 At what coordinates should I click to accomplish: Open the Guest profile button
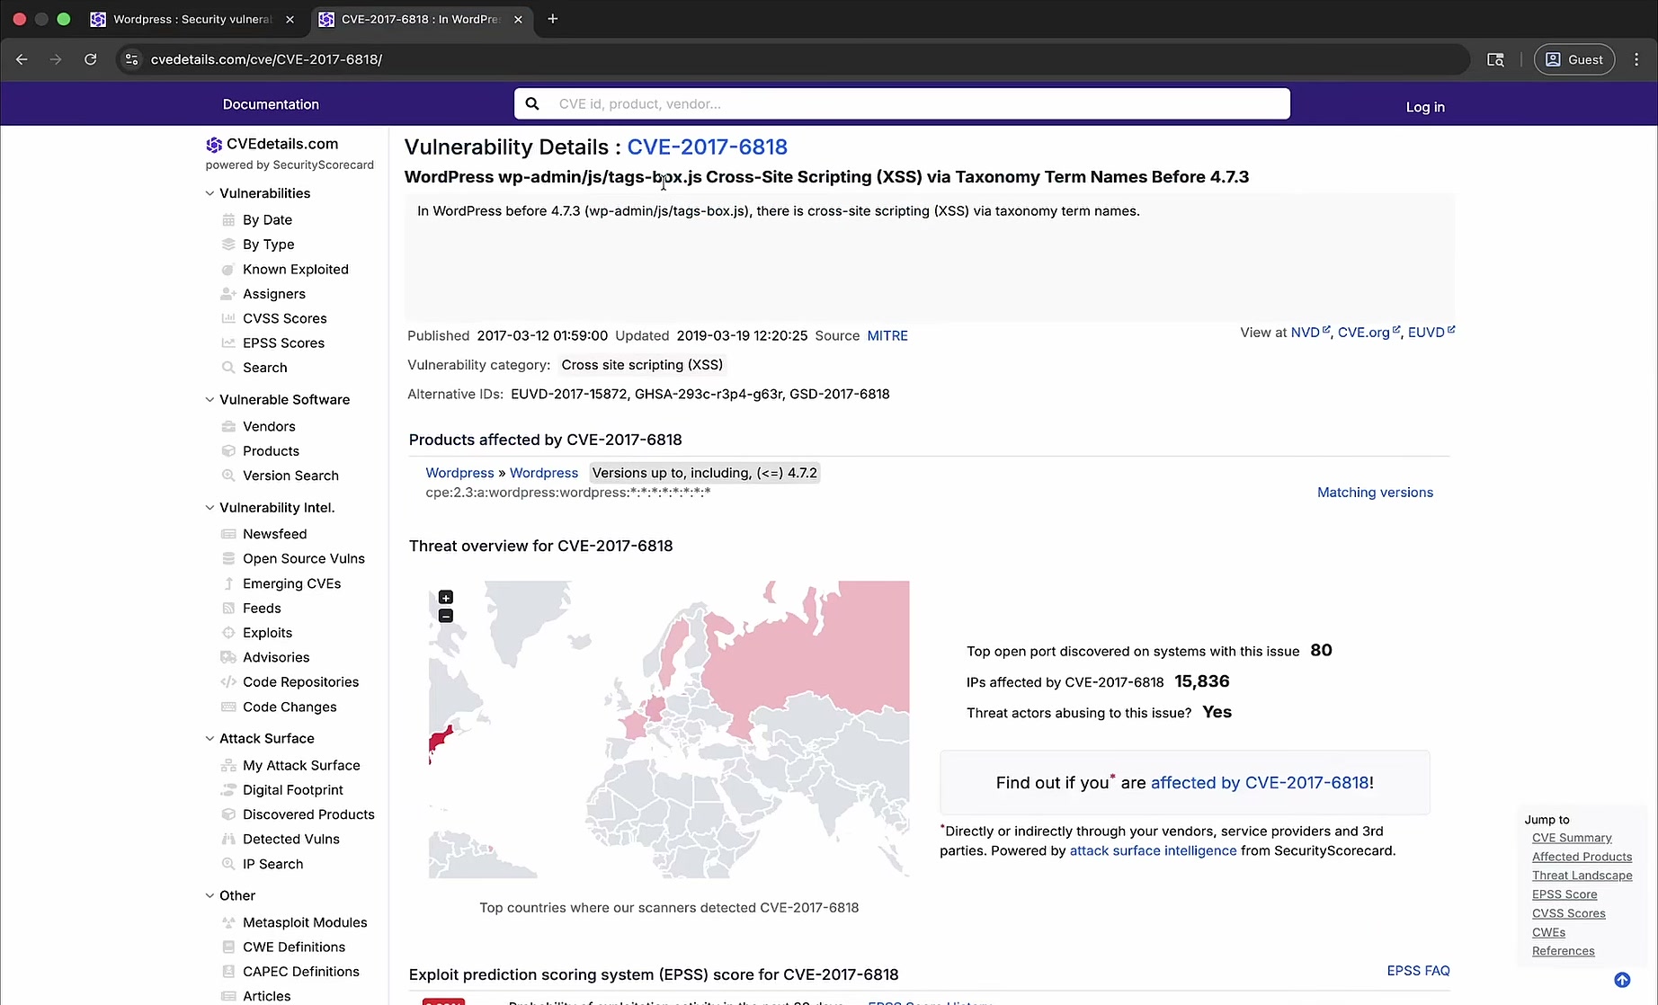pos(1573,59)
